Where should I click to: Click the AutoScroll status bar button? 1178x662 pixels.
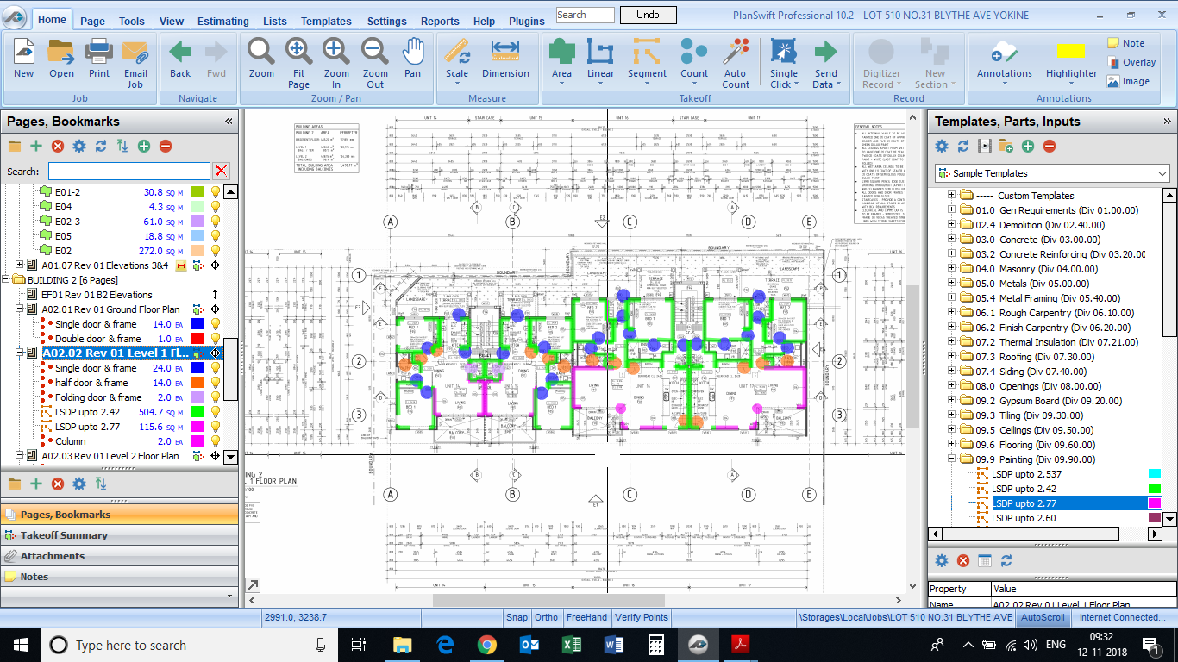[1043, 617]
